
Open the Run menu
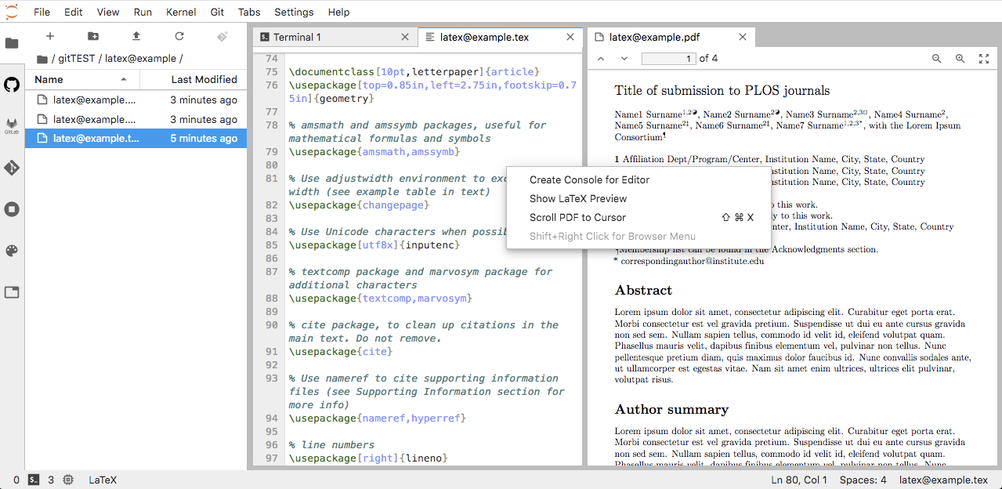pos(143,12)
